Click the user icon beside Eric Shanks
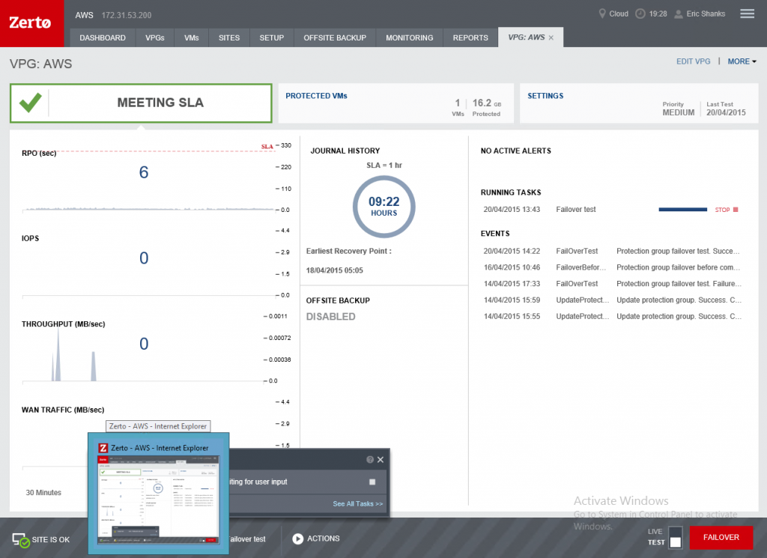 (x=679, y=14)
